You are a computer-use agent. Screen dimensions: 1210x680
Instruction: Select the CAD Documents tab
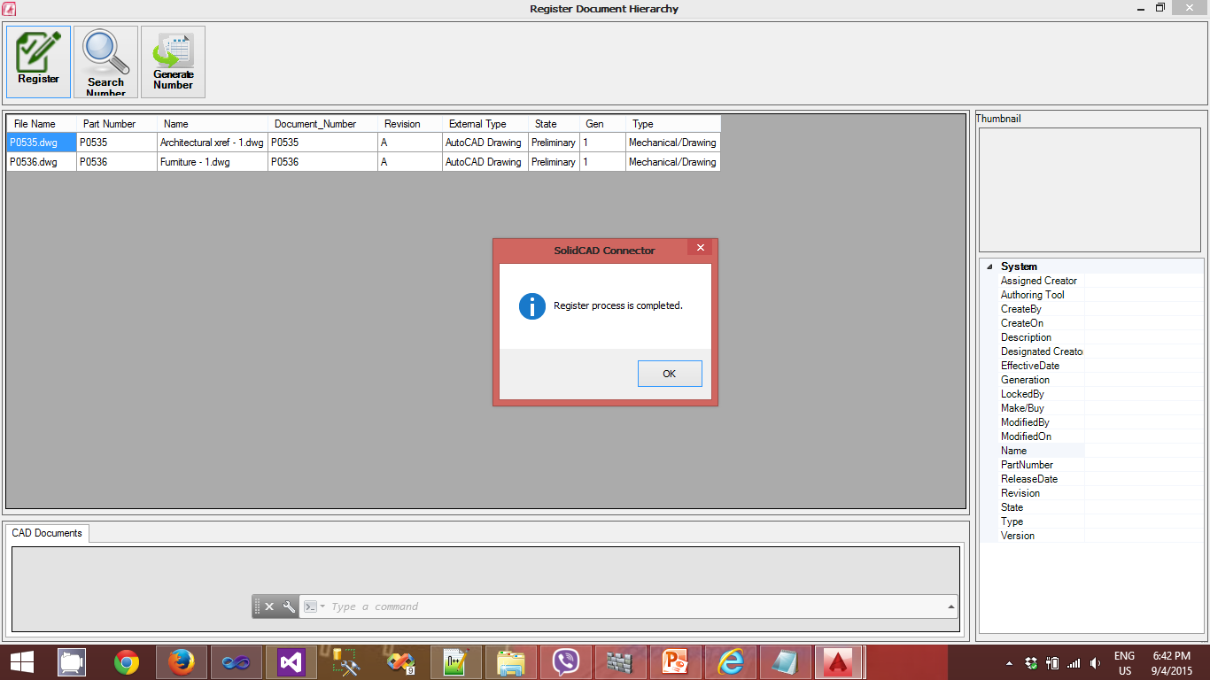tap(47, 533)
